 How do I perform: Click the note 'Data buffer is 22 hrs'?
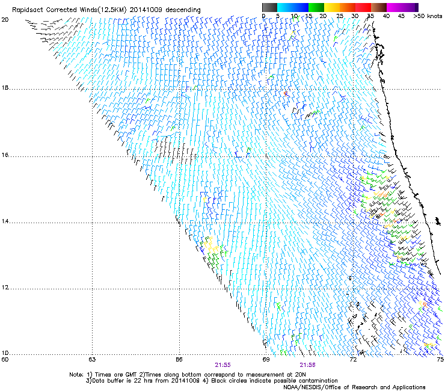point(123,381)
